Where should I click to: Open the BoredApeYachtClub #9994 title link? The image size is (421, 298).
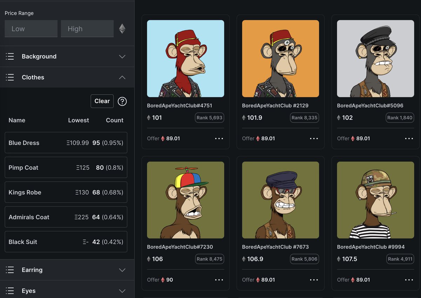[371, 247]
